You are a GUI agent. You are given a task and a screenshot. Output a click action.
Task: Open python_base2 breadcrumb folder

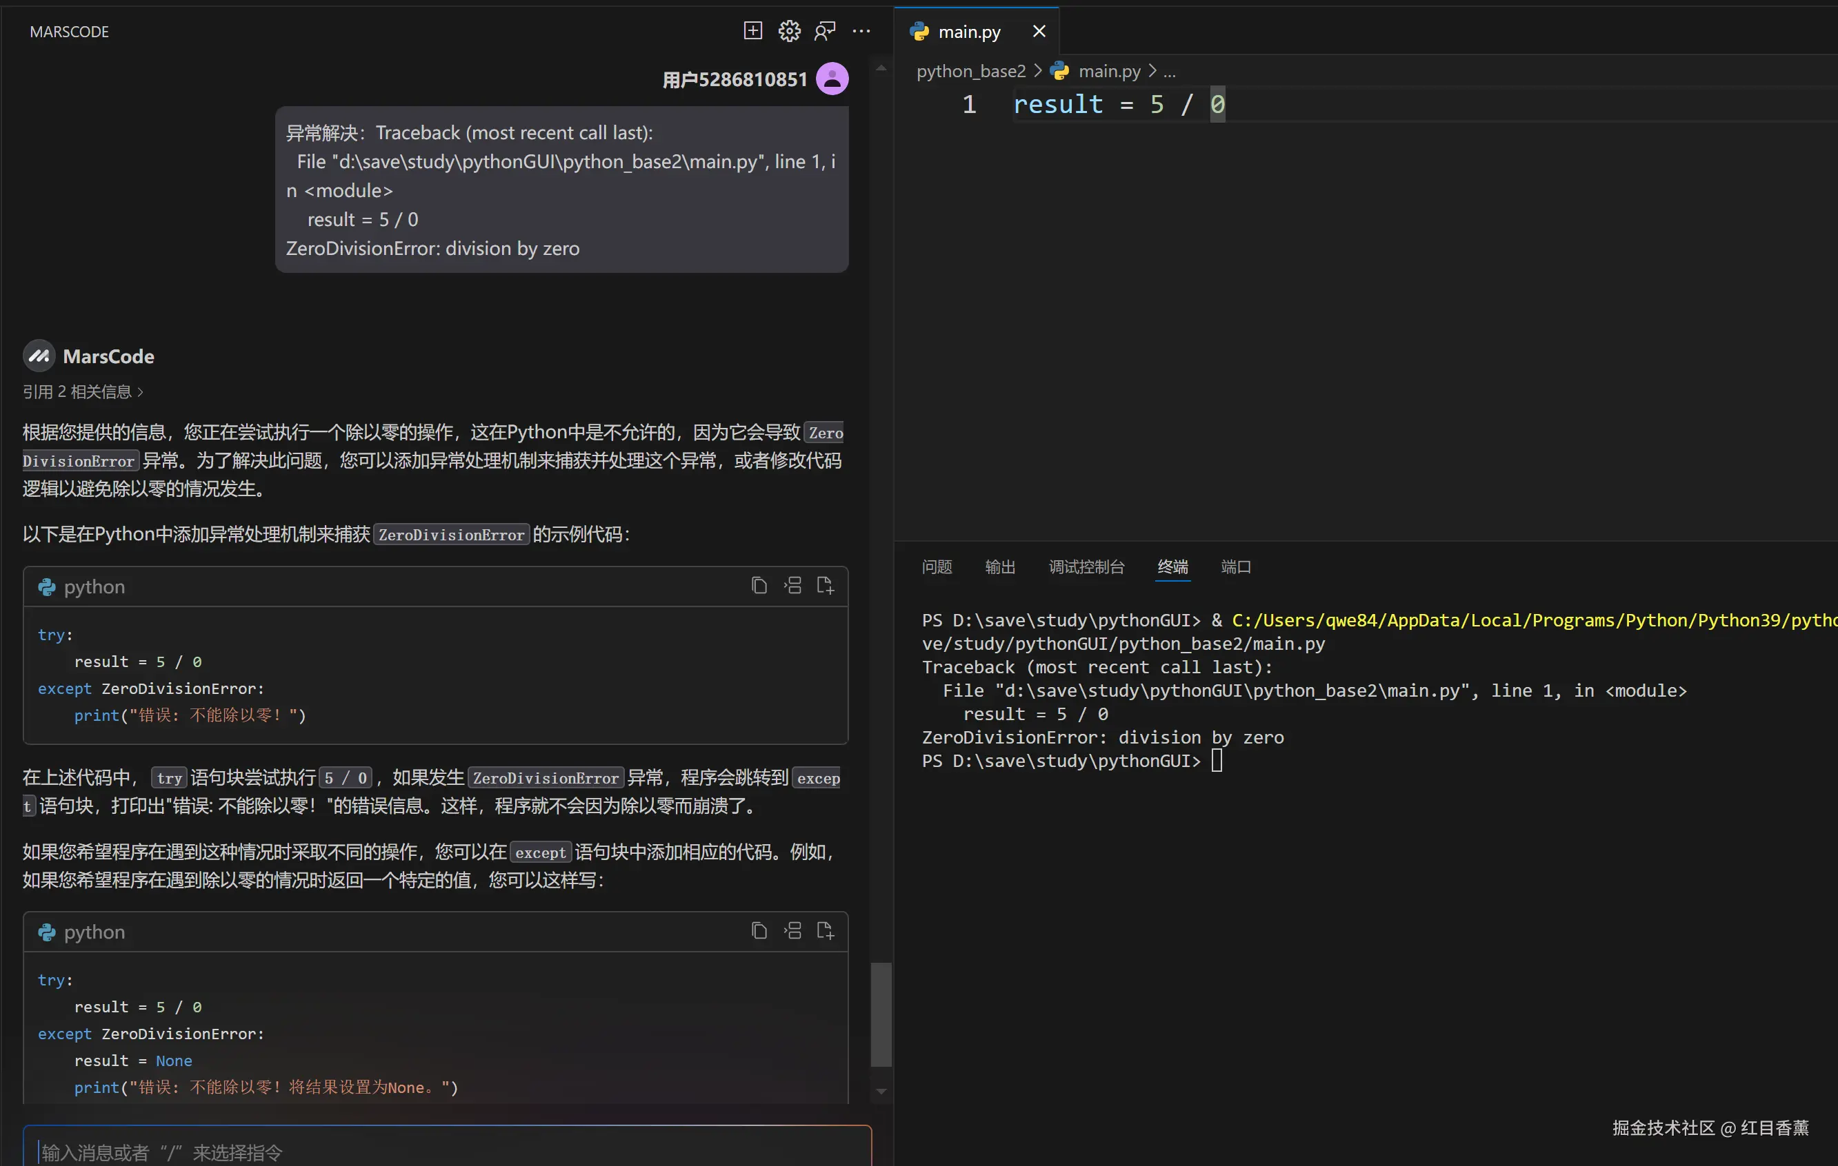tap(971, 71)
